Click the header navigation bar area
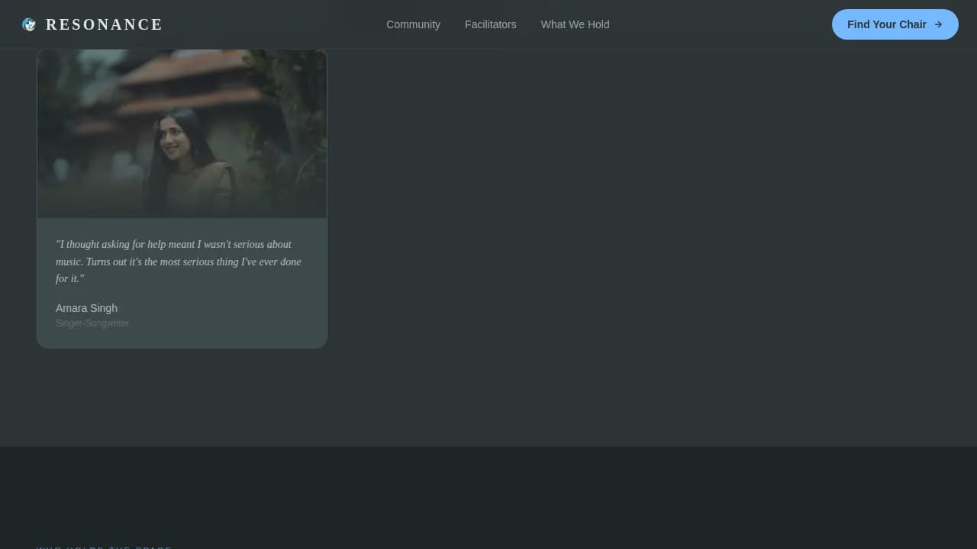Image resolution: width=977 pixels, height=549 pixels. tap(488, 24)
